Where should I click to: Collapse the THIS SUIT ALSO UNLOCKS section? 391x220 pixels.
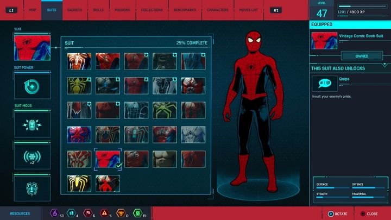384,65
